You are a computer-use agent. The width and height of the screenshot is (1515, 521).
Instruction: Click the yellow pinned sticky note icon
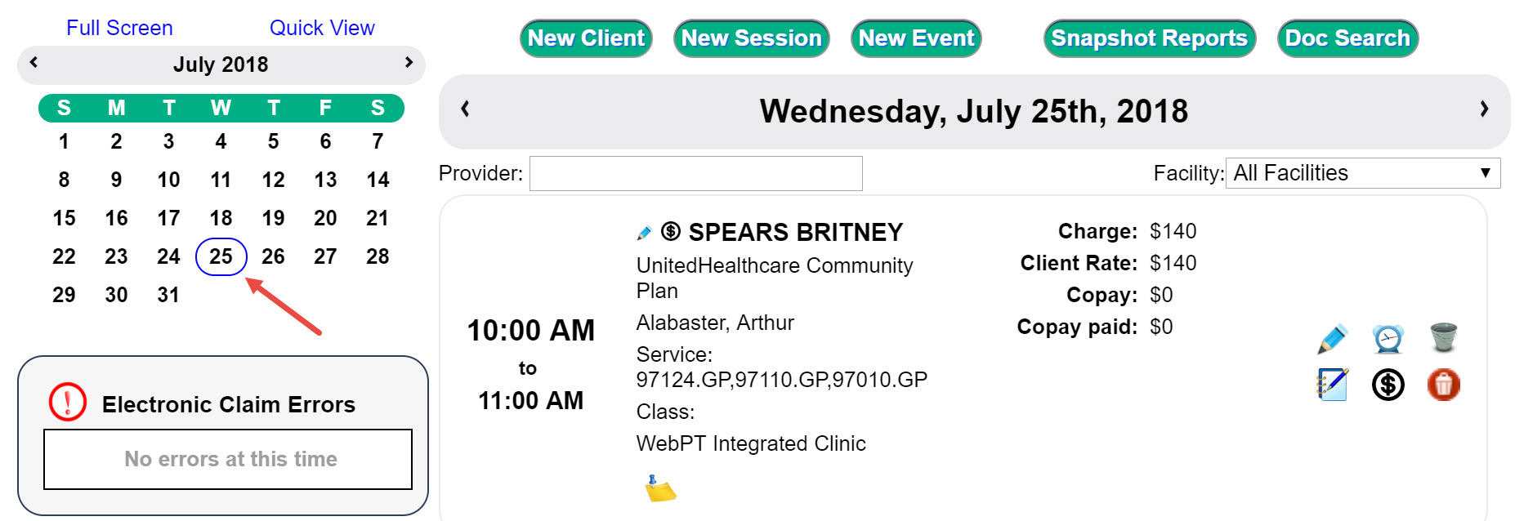pos(659,488)
